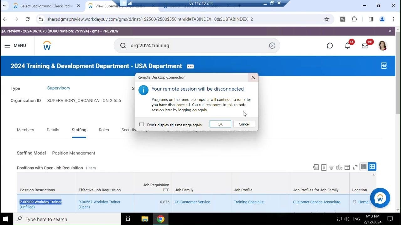Launch the floating Workday assistant bubble

[380, 198]
